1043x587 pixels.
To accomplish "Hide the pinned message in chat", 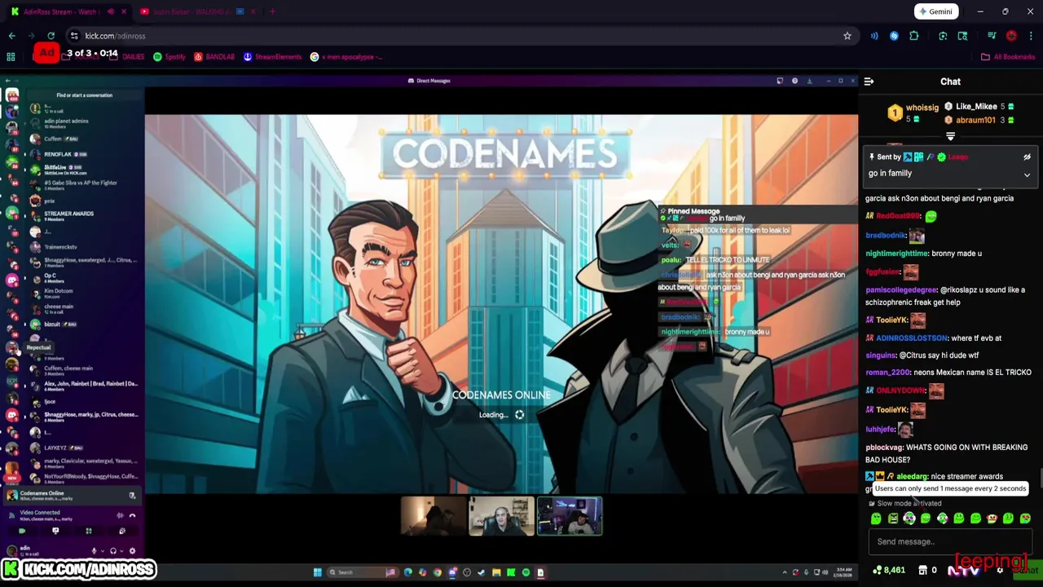I will coord(1027,157).
